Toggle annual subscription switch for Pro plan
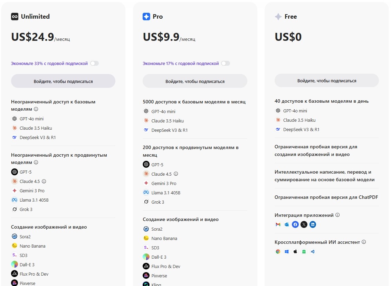The height and width of the screenshot is (286, 391). [x=226, y=63]
